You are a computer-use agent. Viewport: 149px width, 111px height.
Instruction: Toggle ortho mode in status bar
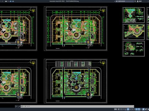(x=125, y=109)
